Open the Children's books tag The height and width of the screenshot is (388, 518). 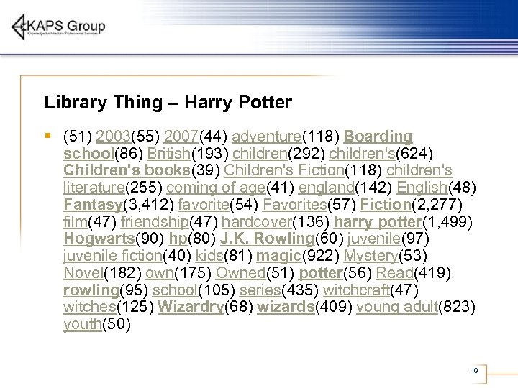tap(127, 170)
